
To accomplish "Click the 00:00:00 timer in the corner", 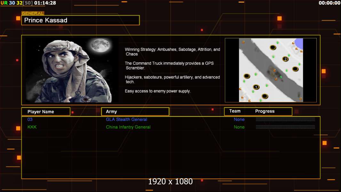I will 329,3.
